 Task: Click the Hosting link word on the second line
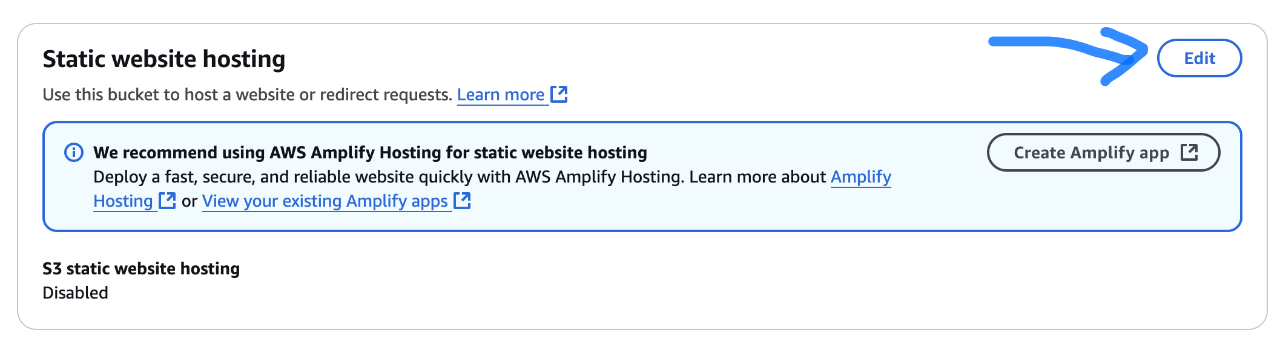click(x=123, y=201)
